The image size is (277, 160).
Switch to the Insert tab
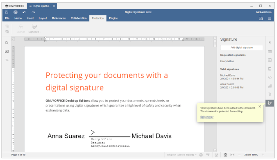[x=30, y=18]
